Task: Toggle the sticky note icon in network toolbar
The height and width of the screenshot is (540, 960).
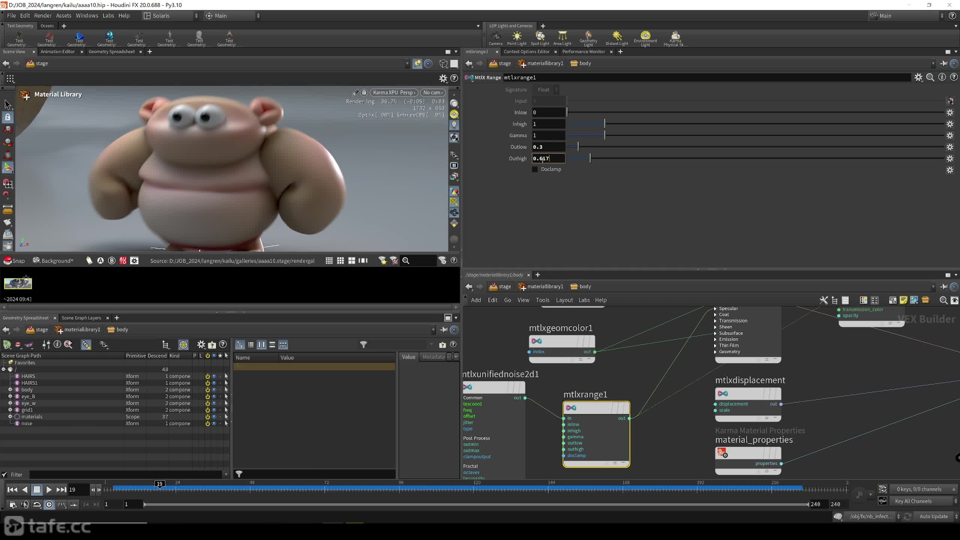Action: tap(903, 300)
